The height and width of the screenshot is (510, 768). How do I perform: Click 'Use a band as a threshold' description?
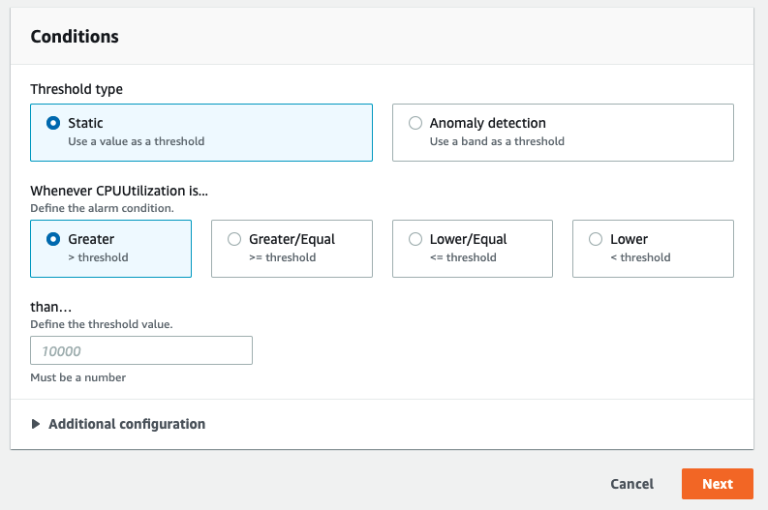(x=497, y=141)
